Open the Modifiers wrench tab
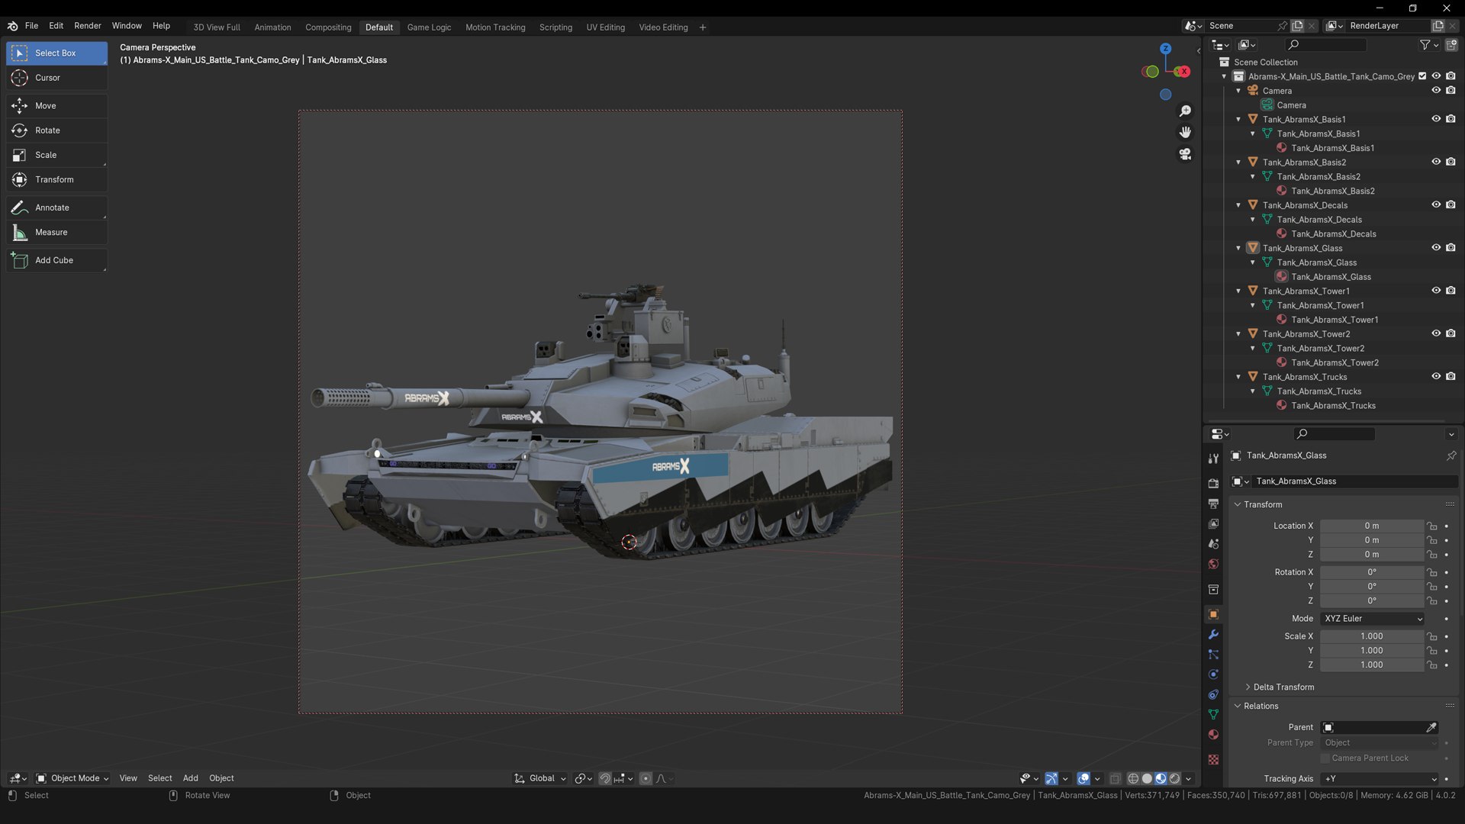The height and width of the screenshot is (824, 1465). click(1213, 635)
